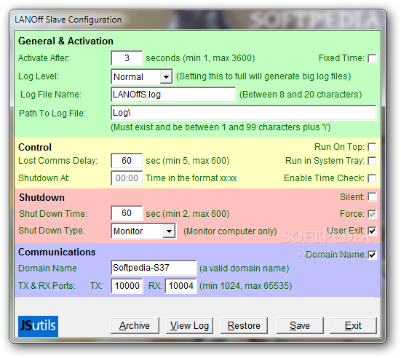
Task: Edit the Log File Name field
Action: point(173,95)
